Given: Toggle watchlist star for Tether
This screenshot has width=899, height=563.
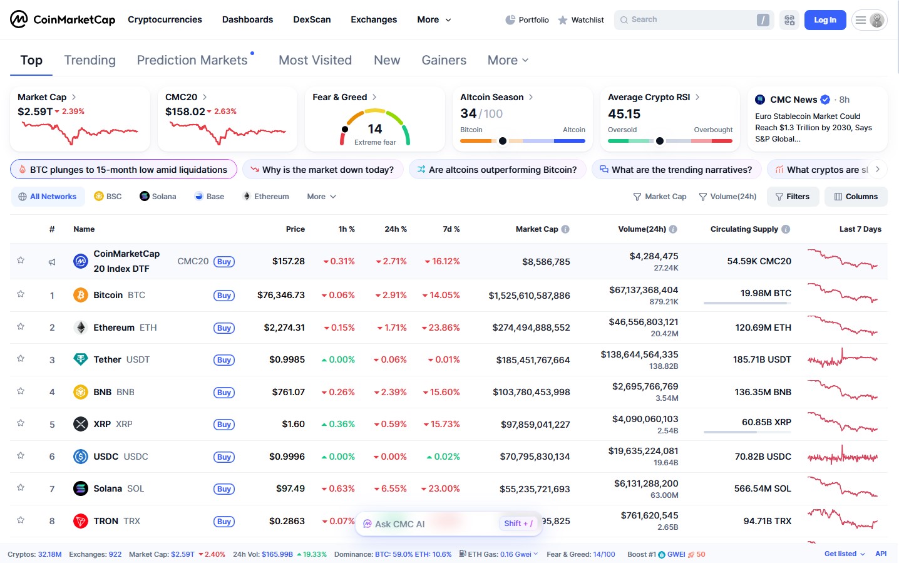Looking at the screenshot, I should tap(21, 359).
